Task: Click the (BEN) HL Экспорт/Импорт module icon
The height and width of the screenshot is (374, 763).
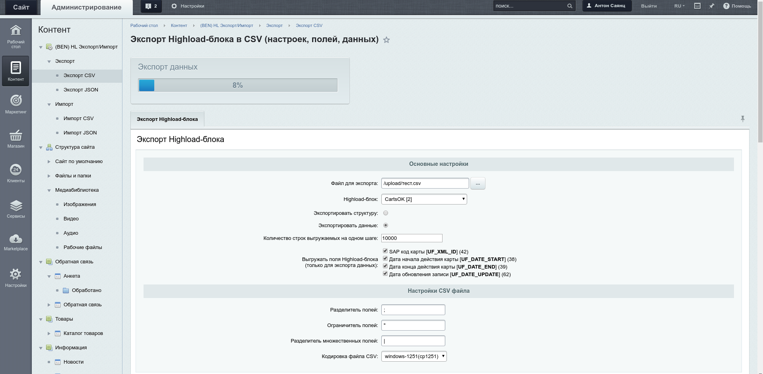Action: pos(49,47)
